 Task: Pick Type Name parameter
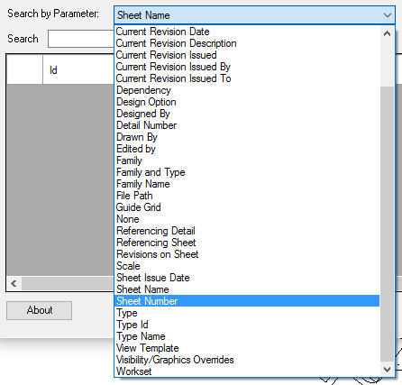247,336
